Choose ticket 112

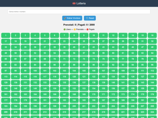pos(152,71)
